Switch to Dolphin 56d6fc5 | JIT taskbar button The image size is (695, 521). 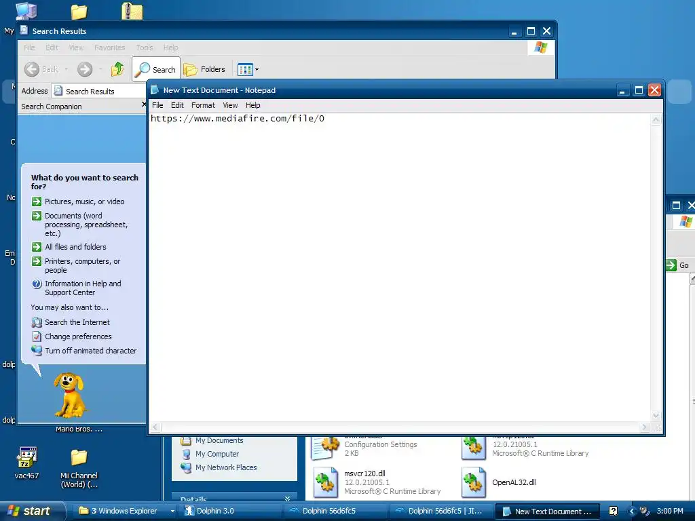point(441,511)
